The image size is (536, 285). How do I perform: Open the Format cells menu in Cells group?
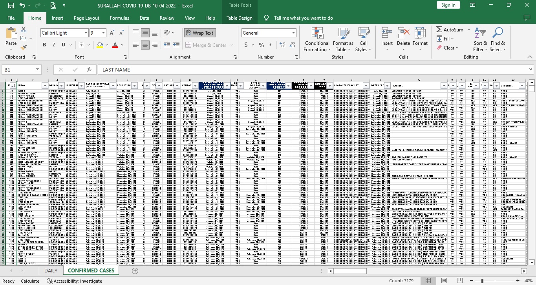(420, 39)
